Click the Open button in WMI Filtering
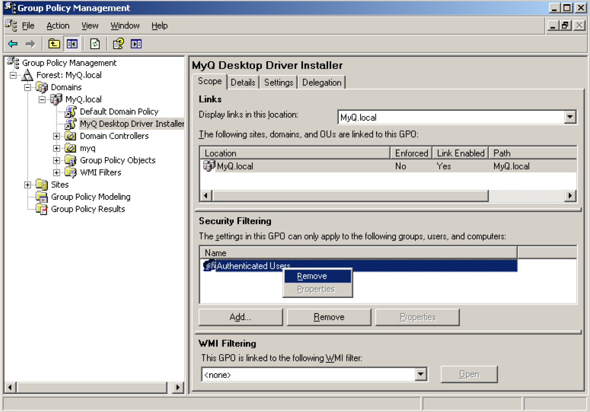The image size is (590, 412). (x=469, y=374)
